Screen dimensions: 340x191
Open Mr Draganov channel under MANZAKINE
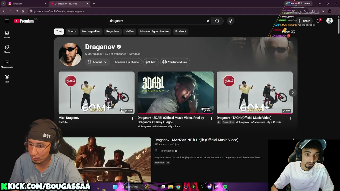[x=167, y=151]
